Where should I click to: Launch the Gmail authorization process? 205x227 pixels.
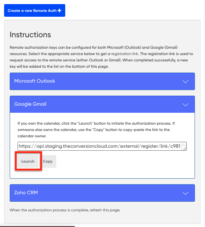[28, 161]
